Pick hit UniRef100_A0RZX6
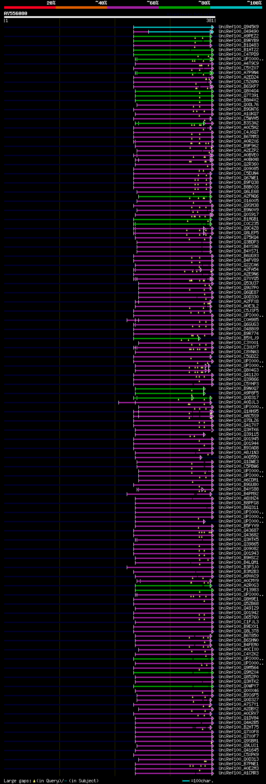 click(239, 141)
